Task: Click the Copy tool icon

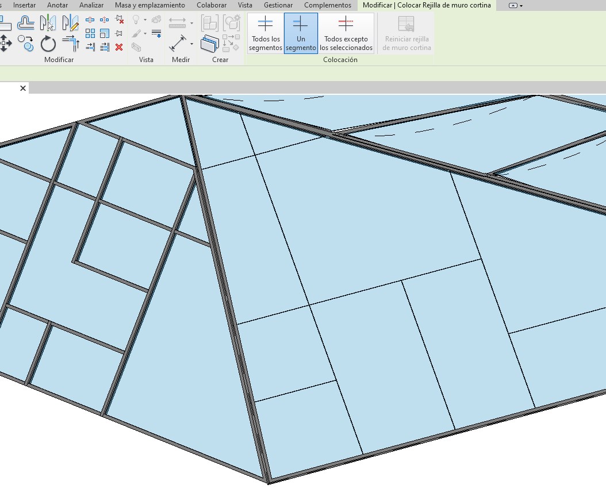Action: point(26,43)
